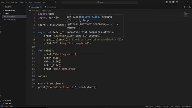Open the Terminal menu
Viewport: 192px width, 108px height.
[37, 2]
